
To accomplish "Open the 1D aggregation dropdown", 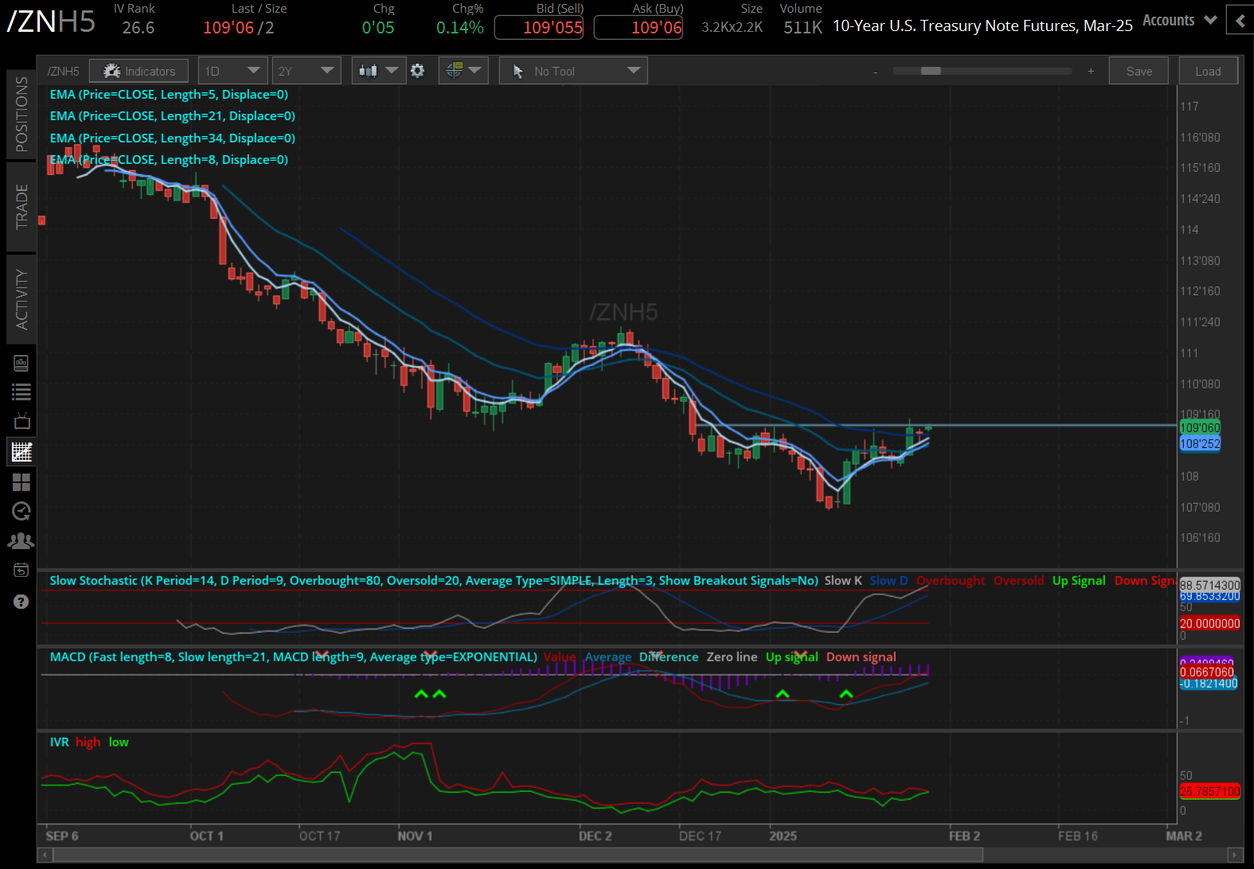I will pos(232,71).
